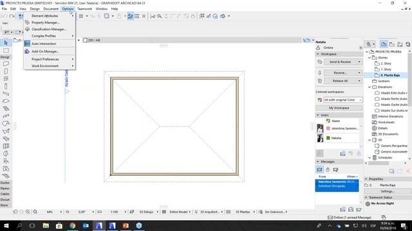Expand the Complex Profiles submenu

pos(50,36)
